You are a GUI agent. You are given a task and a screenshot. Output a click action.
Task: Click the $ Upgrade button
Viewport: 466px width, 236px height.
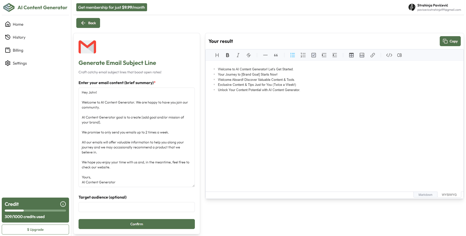(x=35, y=230)
